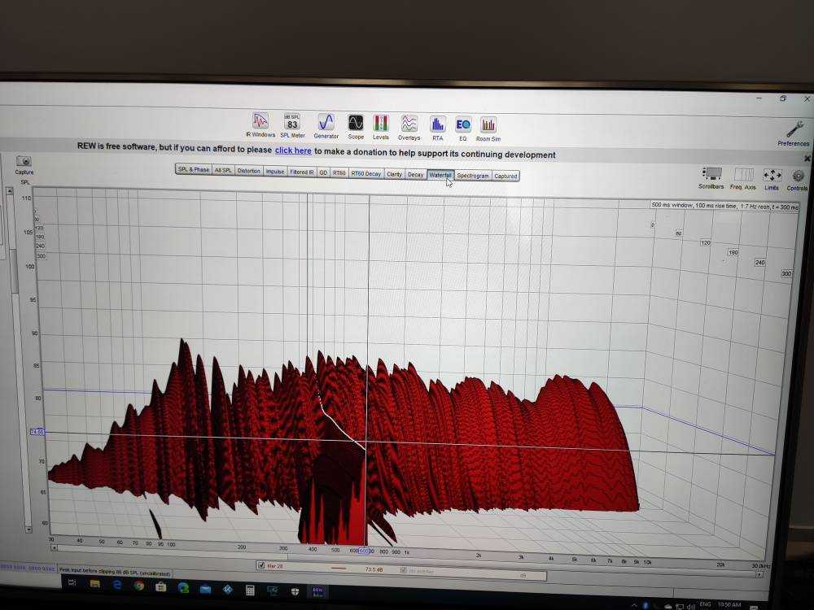Open the Overlays window
Viewport: 814px width, 610px height.
pyautogui.click(x=409, y=128)
